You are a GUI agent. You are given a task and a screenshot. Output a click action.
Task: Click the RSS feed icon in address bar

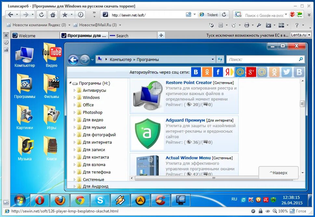tap(189, 15)
